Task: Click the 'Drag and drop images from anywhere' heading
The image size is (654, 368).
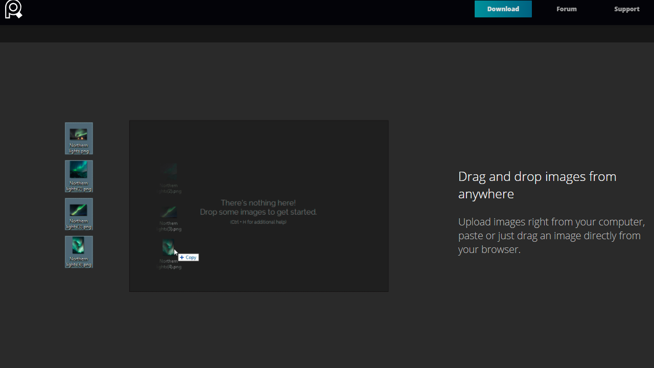Action: pyautogui.click(x=537, y=185)
